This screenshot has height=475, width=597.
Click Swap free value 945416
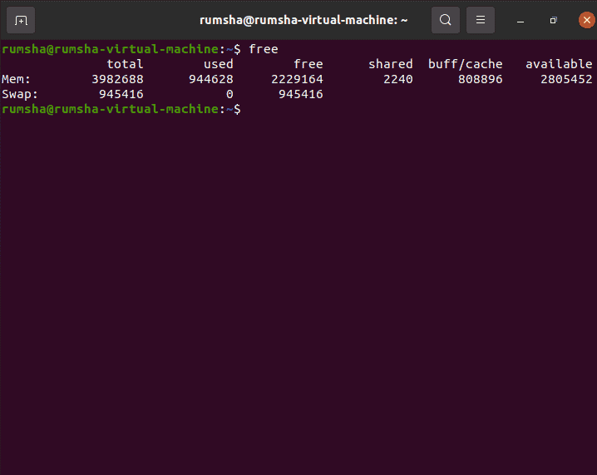pos(301,94)
